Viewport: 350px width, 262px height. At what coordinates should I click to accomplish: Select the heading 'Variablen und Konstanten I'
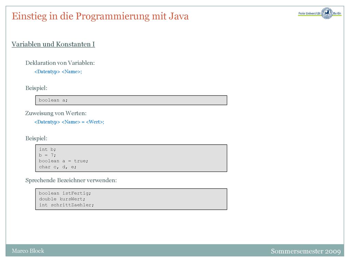53,44
